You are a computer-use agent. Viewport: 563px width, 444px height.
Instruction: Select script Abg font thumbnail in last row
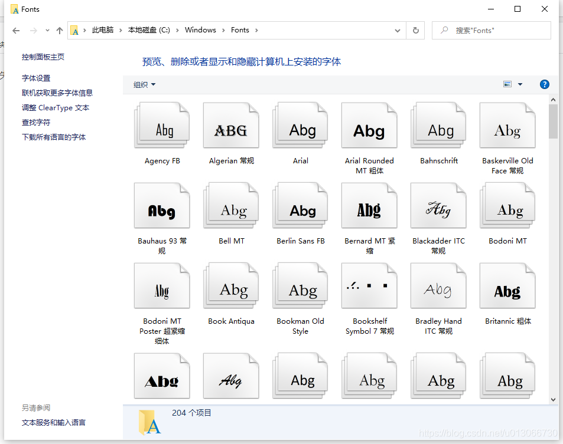coord(231,376)
